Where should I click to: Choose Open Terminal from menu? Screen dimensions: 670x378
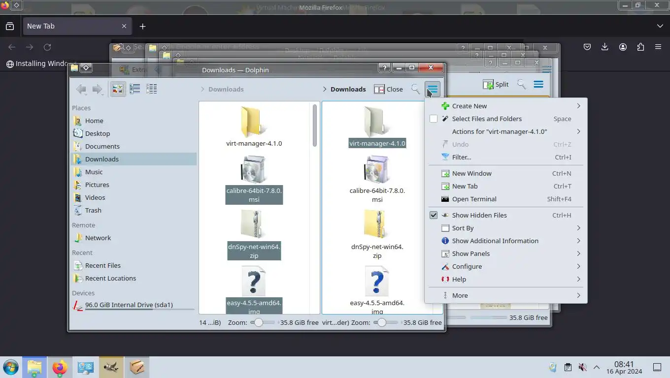505,199
